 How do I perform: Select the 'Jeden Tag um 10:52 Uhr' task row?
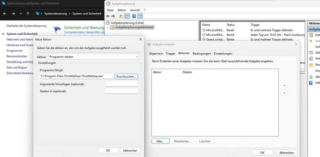(253, 35)
